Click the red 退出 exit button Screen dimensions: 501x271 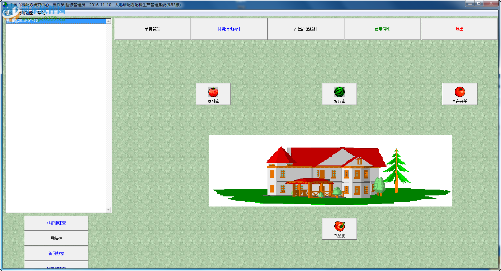(x=460, y=29)
